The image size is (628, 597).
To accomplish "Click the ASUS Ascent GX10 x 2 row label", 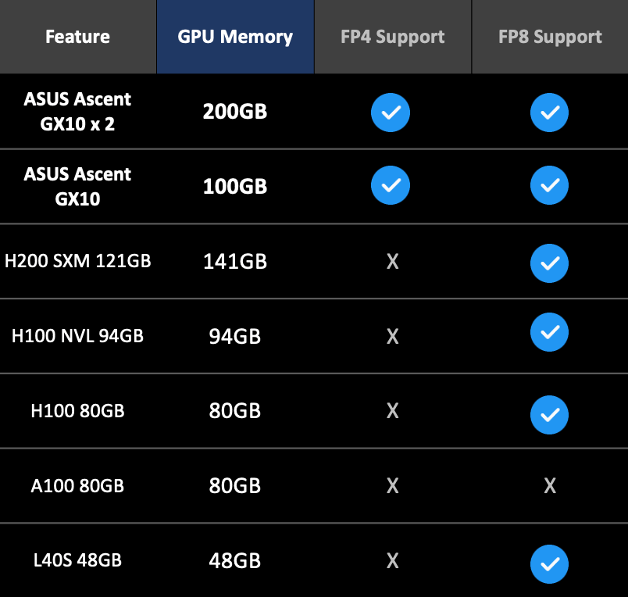I will 77,112.
